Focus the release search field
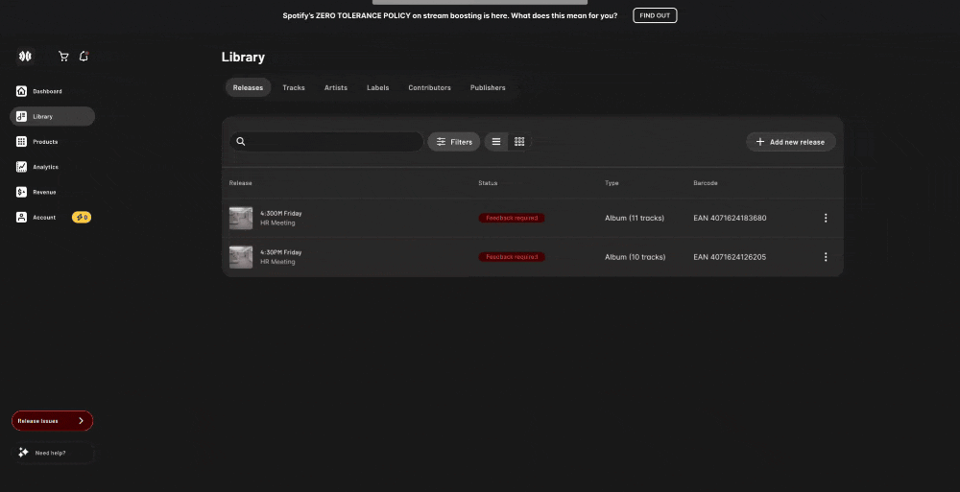 pyautogui.click(x=326, y=141)
